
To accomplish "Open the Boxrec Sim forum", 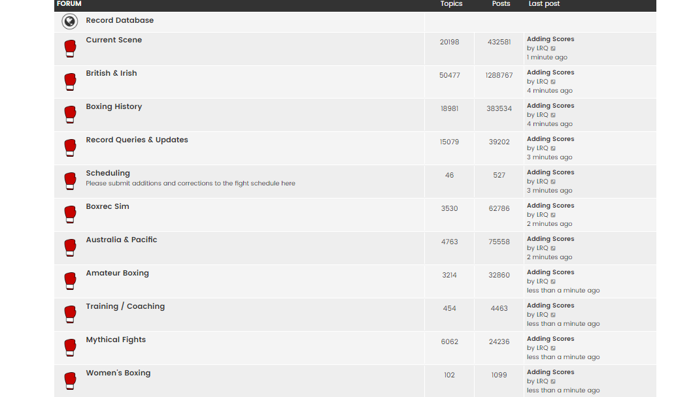I will (x=107, y=206).
